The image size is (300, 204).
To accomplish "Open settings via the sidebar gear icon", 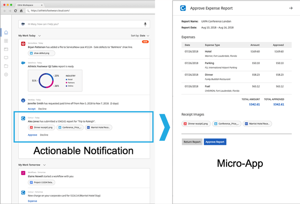I will (6, 75).
